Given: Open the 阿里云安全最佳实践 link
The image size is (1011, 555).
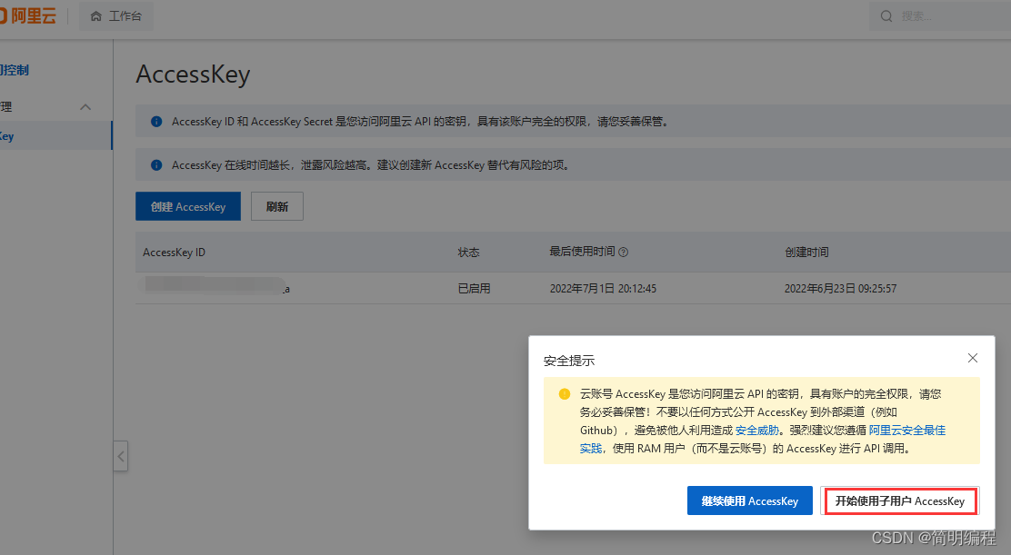Looking at the screenshot, I should pyautogui.click(x=906, y=430).
